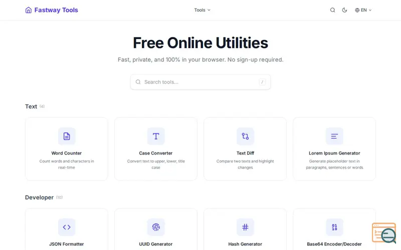
Task: Click the search magnifier icon in header
Action: click(x=332, y=10)
